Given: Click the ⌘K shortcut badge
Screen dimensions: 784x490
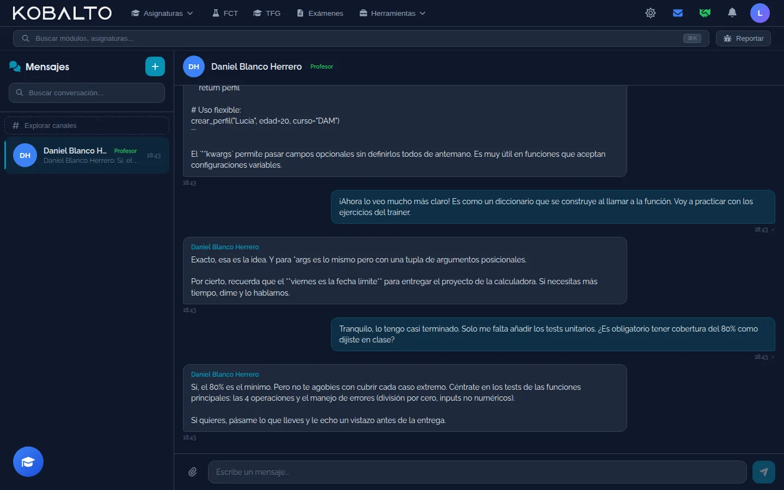Looking at the screenshot, I should coord(692,38).
